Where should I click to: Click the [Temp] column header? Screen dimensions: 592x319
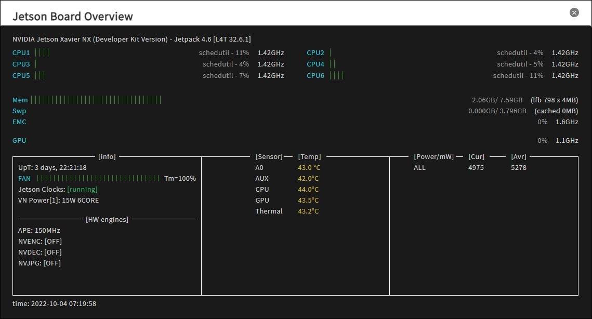[309, 156]
